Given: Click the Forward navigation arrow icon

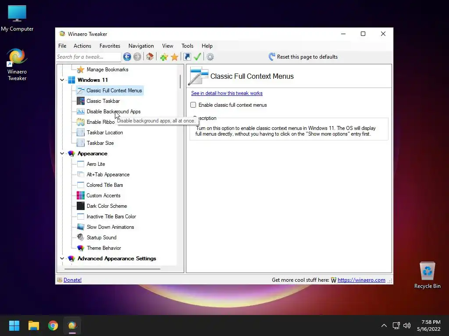Looking at the screenshot, I should [x=137, y=57].
